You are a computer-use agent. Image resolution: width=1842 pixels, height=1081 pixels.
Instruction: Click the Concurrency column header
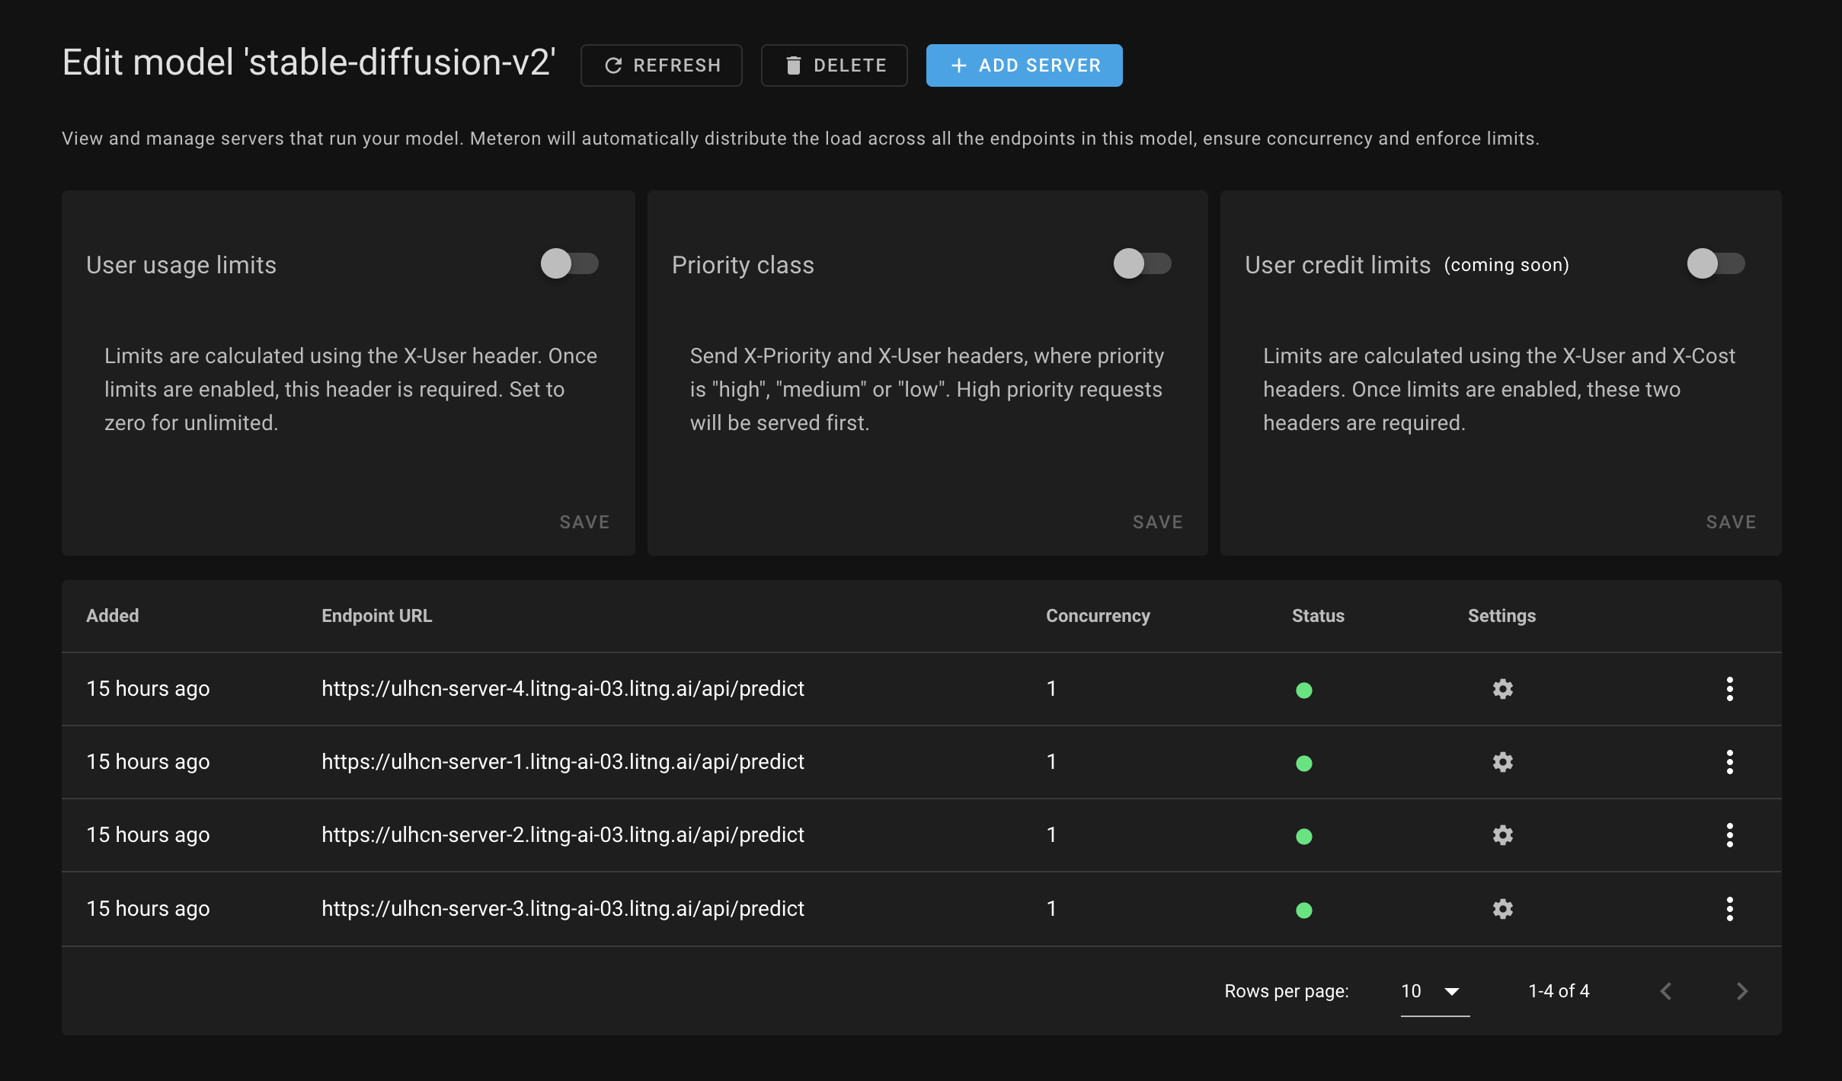click(x=1097, y=616)
